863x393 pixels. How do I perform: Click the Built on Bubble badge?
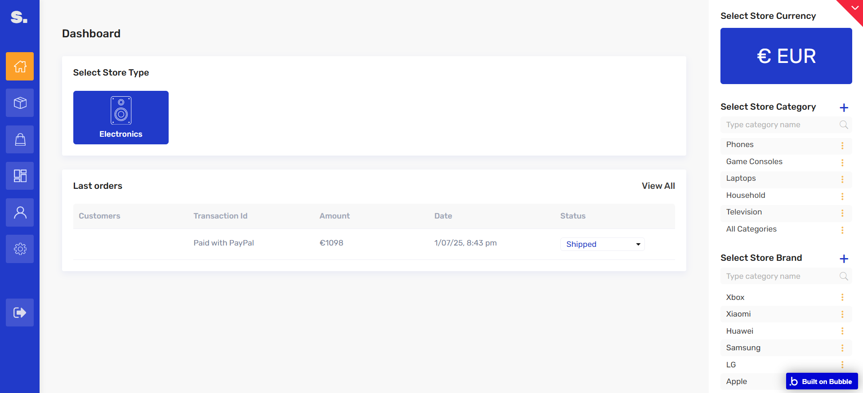(822, 381)
